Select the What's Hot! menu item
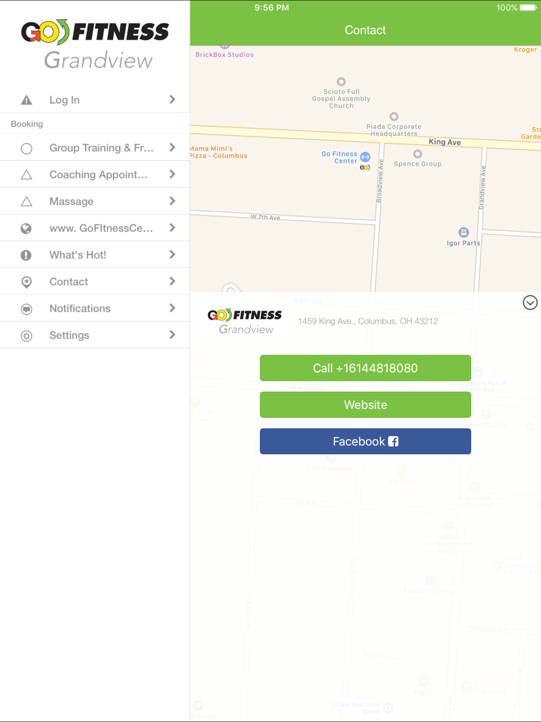 pyautogui.click(x=95, y=254)
